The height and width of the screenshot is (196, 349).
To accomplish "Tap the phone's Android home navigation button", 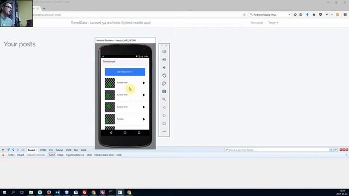I will pos(125,133).
